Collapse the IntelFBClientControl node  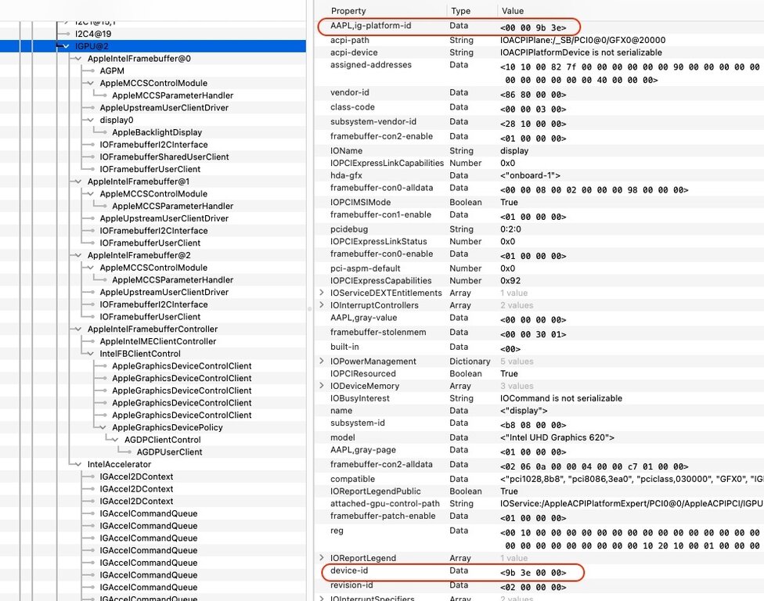[90, 354]
